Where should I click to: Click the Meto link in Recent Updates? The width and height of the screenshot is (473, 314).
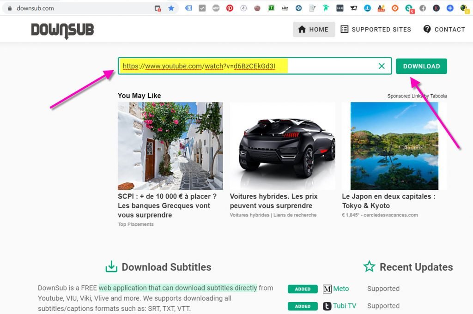point(341,289)
